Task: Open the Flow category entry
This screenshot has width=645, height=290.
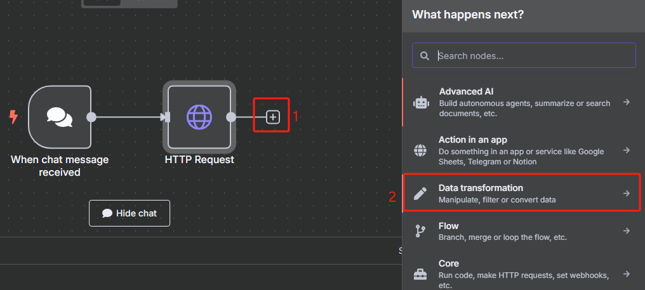Action: point(522,231)
